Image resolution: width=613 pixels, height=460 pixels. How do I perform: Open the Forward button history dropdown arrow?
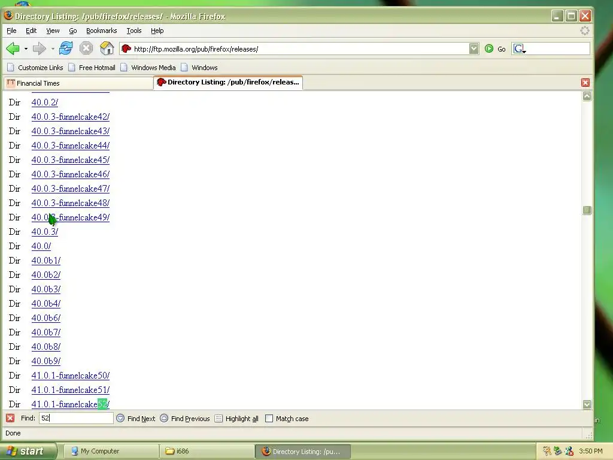point(53,49)
